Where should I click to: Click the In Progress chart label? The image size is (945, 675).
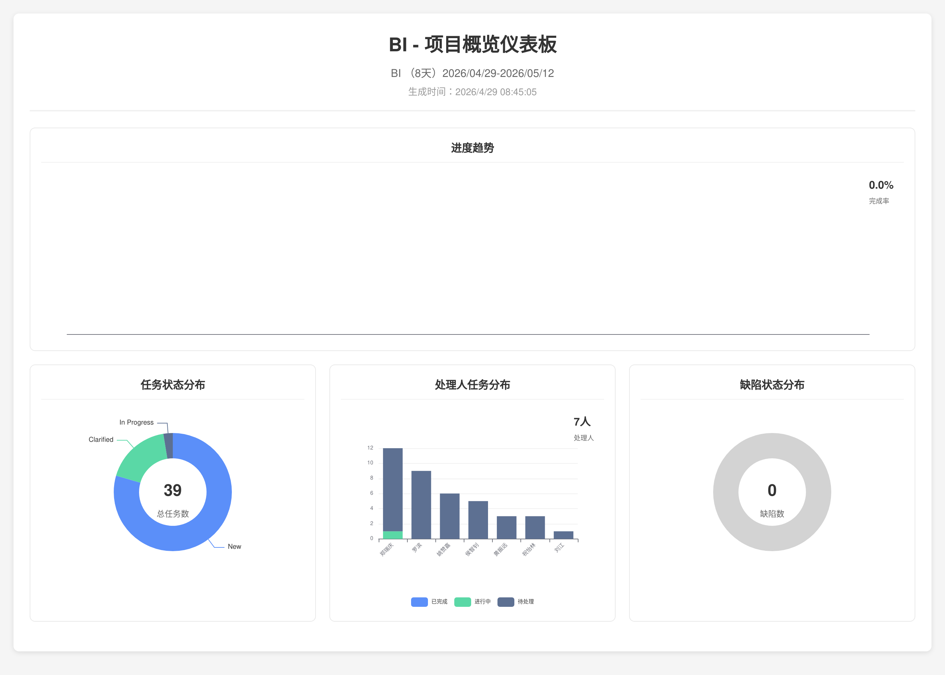pos(136,422)
